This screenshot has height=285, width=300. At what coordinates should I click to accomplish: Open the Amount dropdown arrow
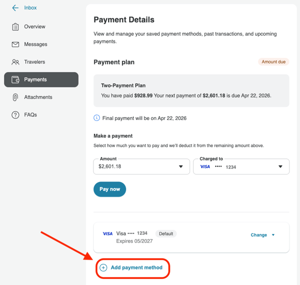click(x=181, y=166)
